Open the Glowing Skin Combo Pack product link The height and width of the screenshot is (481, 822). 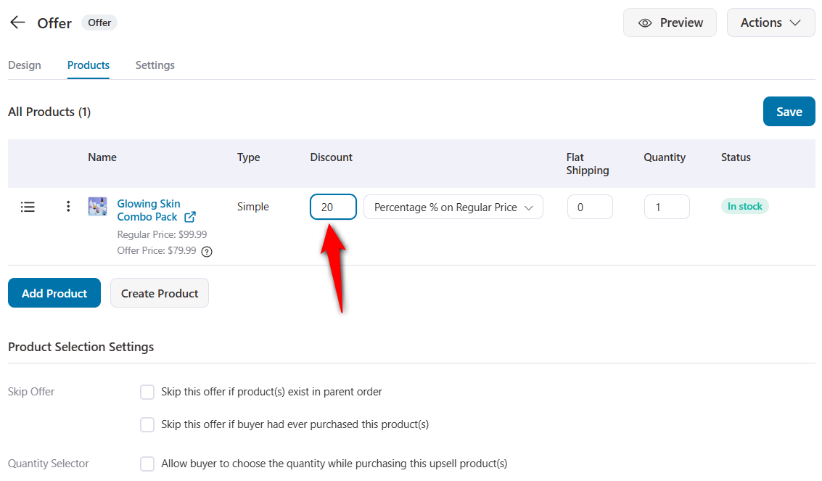[149, 210]
